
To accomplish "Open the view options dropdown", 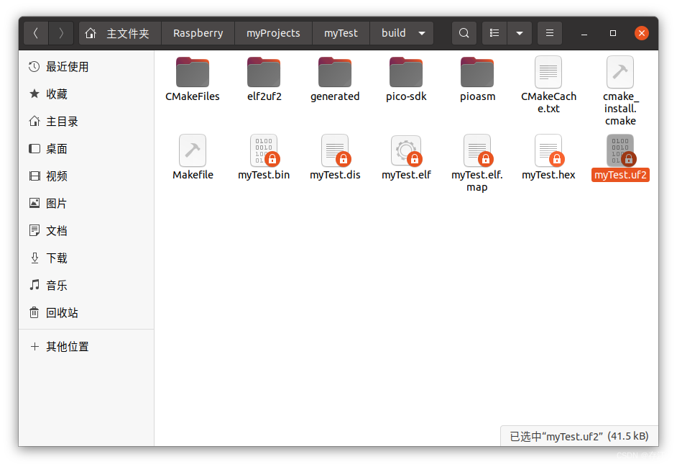I will 519,32.
